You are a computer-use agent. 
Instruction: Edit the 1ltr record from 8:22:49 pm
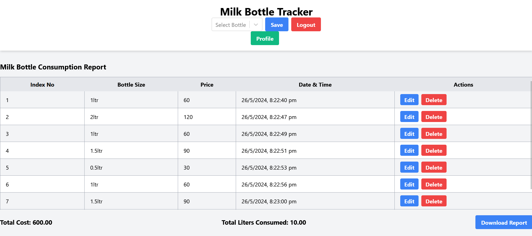click(x=409, y=133)
